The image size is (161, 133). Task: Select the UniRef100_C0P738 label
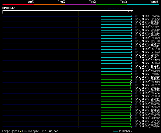point(147,49)
